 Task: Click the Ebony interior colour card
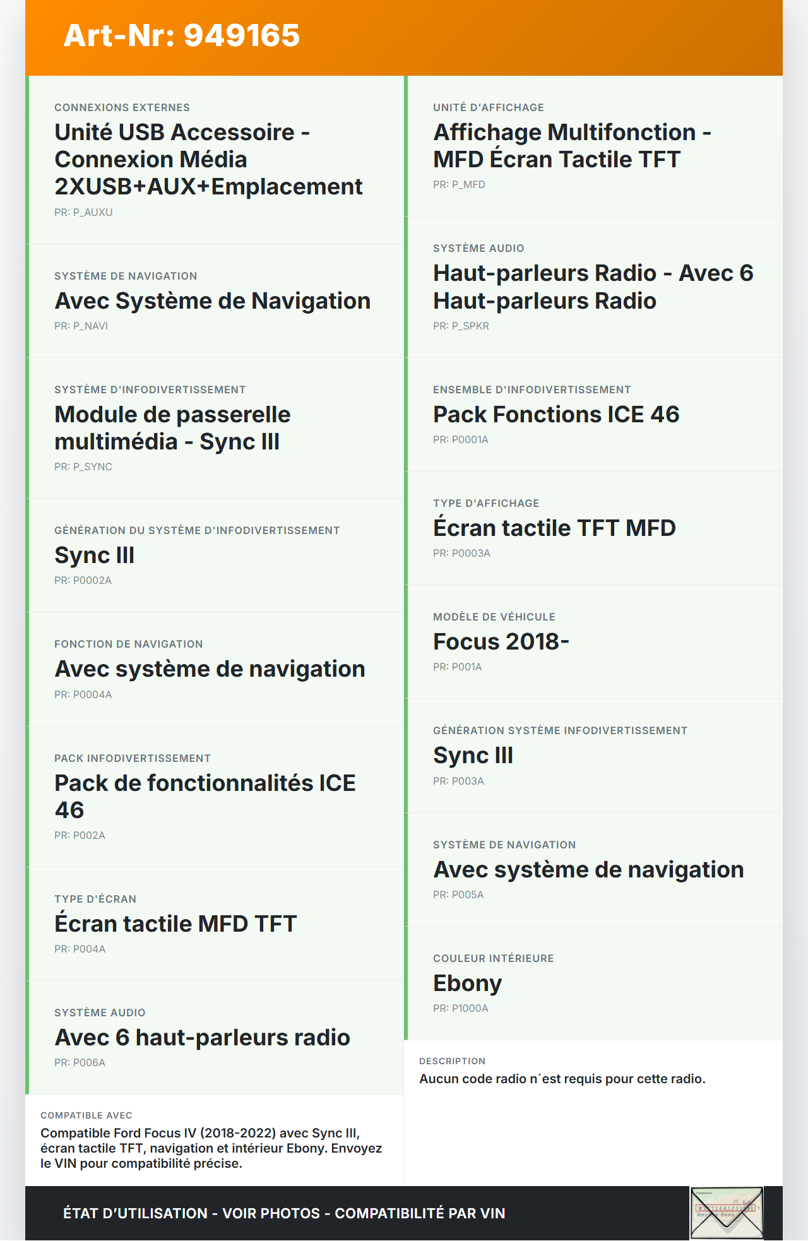coord(593,983)
